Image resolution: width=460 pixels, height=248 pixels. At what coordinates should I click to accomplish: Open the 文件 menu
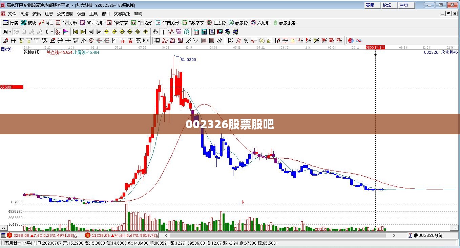coord(12,14)
